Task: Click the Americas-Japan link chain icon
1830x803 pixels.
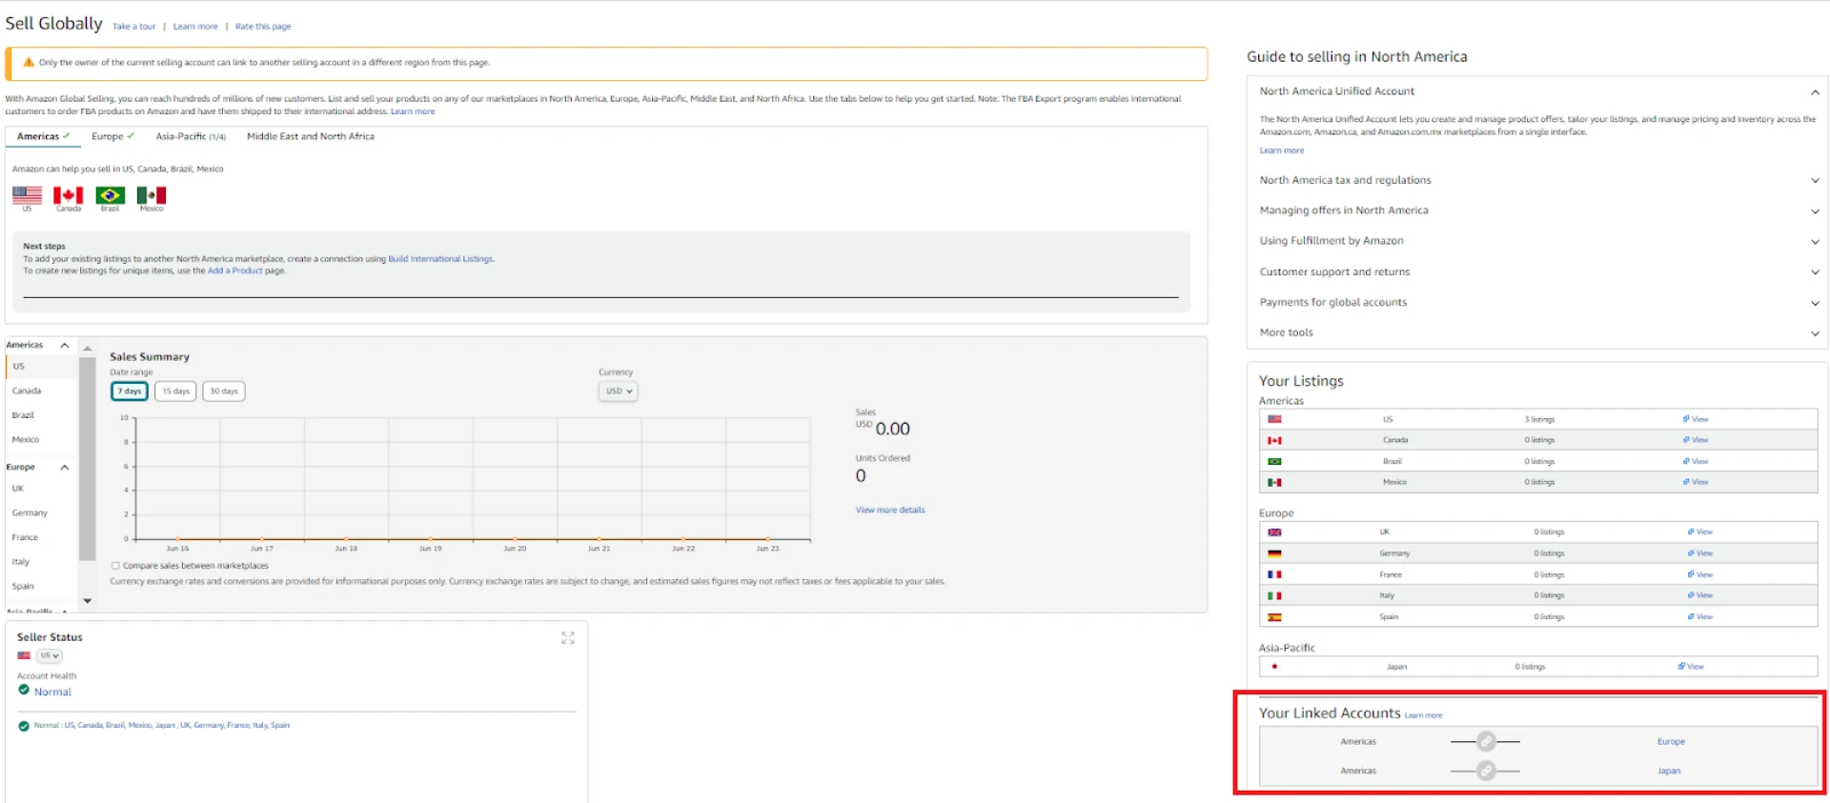Action: tap(1486, 771)
